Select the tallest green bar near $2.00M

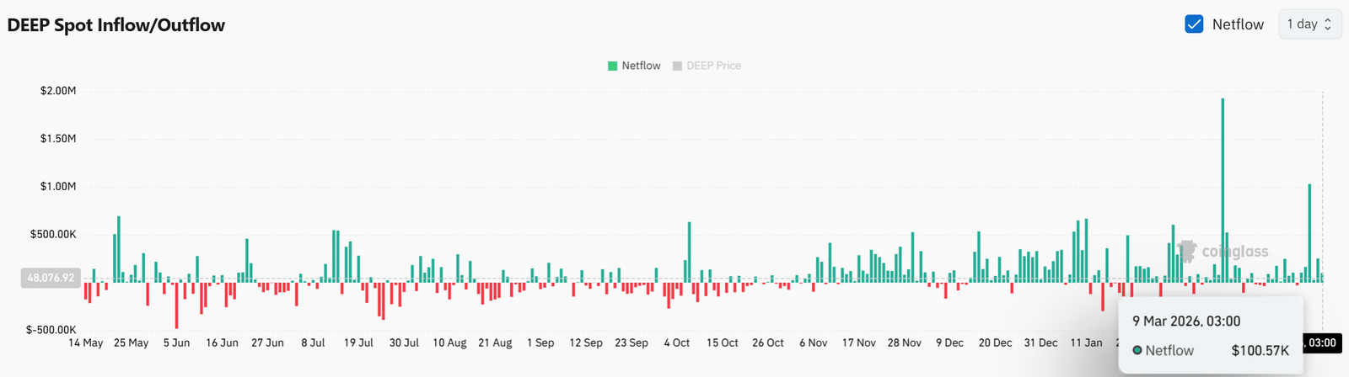click(1223, 185)
